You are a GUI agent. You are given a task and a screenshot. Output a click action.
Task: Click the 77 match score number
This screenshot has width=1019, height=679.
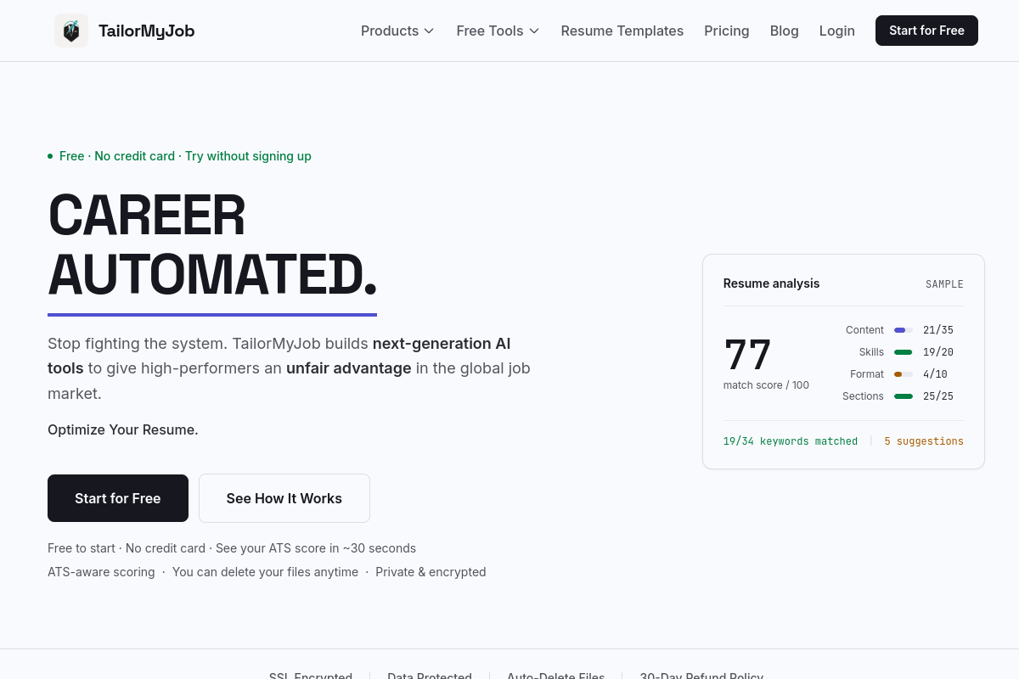pos(747,355)
